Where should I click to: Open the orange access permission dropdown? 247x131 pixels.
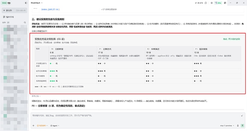point(42,126)
